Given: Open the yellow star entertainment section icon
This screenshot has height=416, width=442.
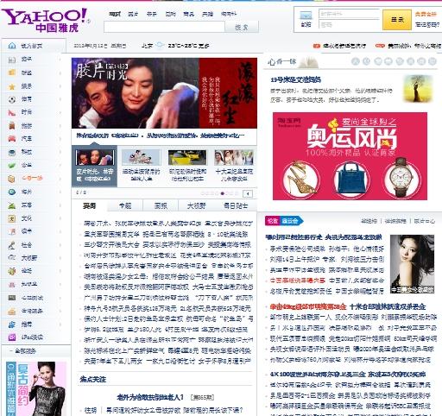Looking at the screenshot, I should pos(12,86).
